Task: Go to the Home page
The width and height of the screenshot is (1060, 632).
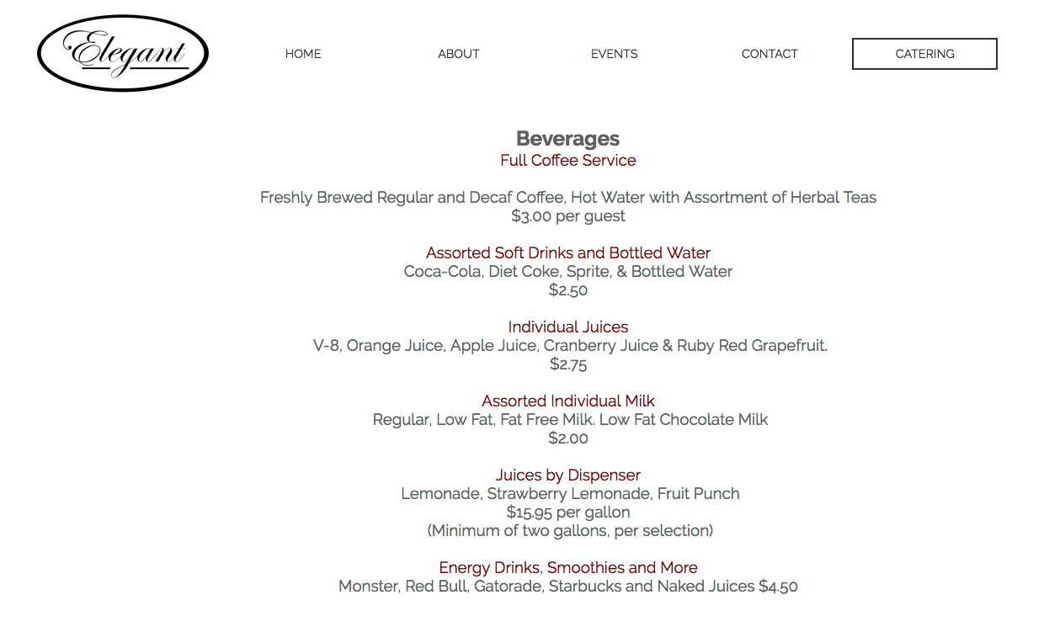Action: (303, 54)
